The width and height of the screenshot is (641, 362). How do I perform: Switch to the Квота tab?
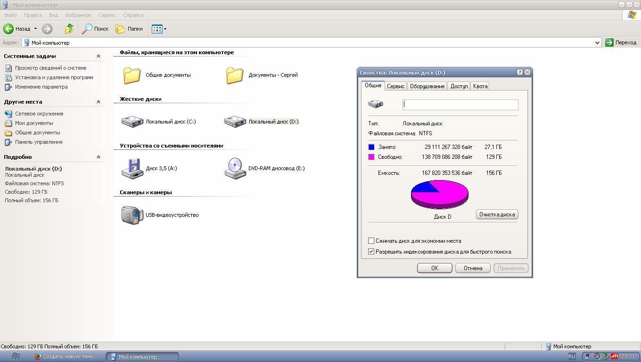[x=480, y=86]
